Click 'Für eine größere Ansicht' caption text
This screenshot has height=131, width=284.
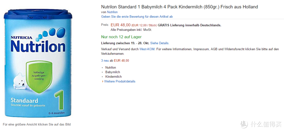tap(37, 124)
